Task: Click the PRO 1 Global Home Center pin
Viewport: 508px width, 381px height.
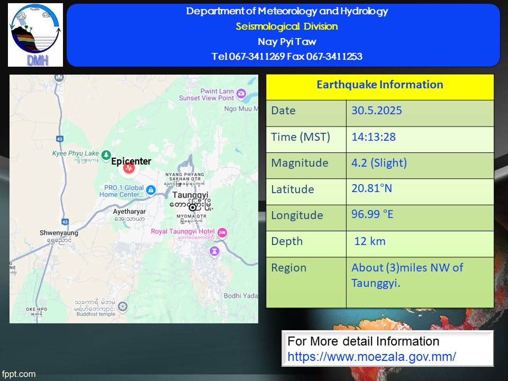Action: pos(150,189)
